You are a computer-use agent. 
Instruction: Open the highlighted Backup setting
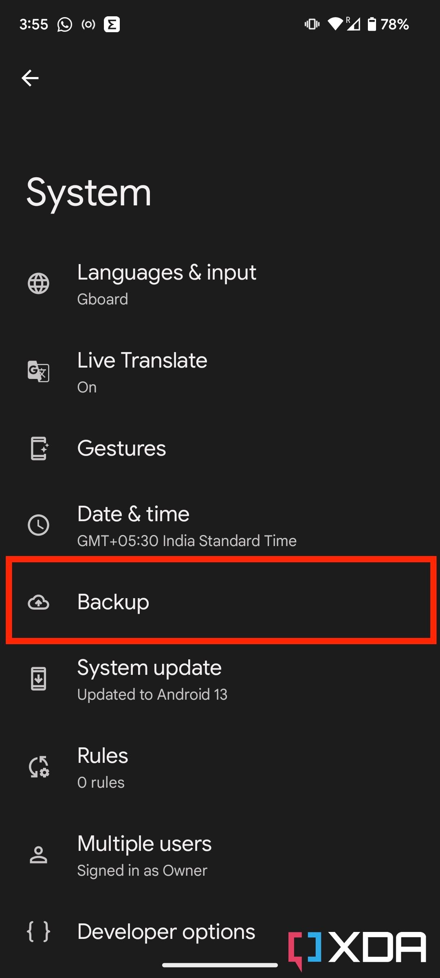[x=220, y=602]
